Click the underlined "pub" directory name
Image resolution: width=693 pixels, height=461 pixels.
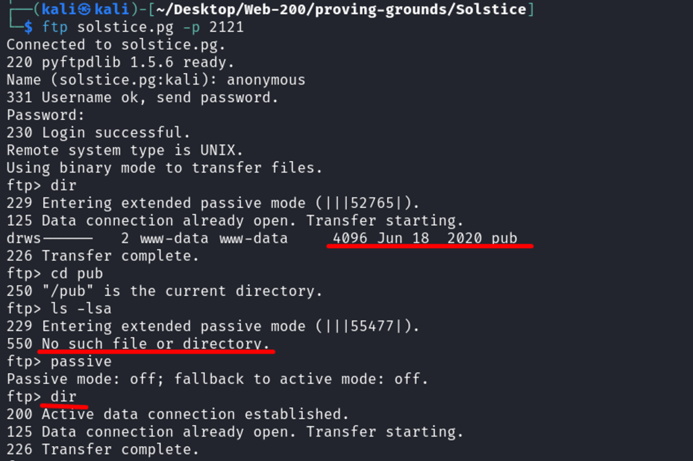[x=505, y=238]
